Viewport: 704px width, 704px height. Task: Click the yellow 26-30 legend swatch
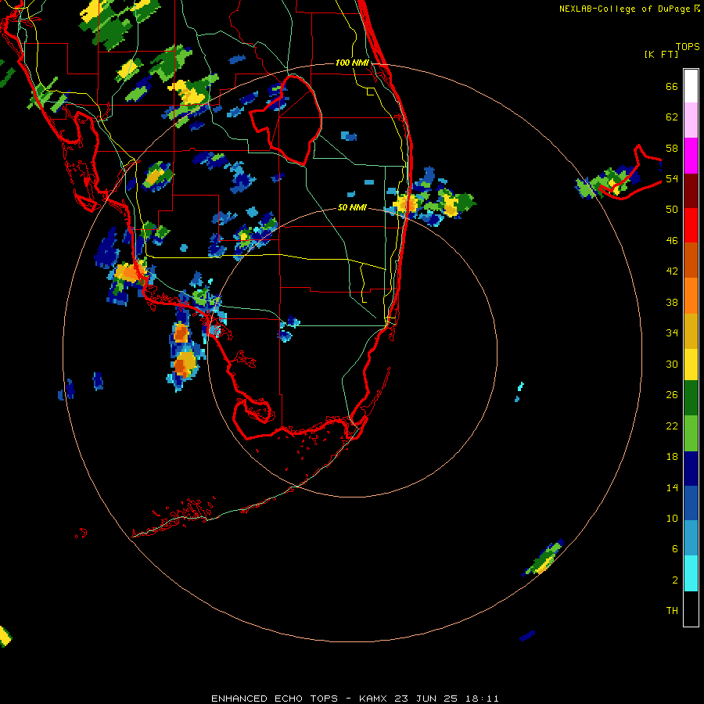click(x=691, y=365)
